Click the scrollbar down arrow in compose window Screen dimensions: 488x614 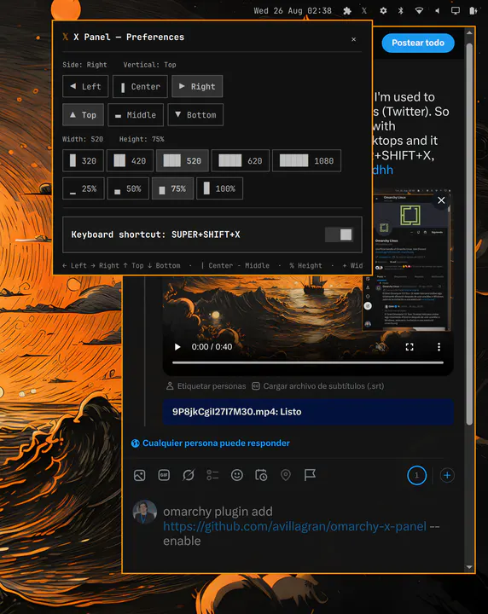(x=469, y=567)
